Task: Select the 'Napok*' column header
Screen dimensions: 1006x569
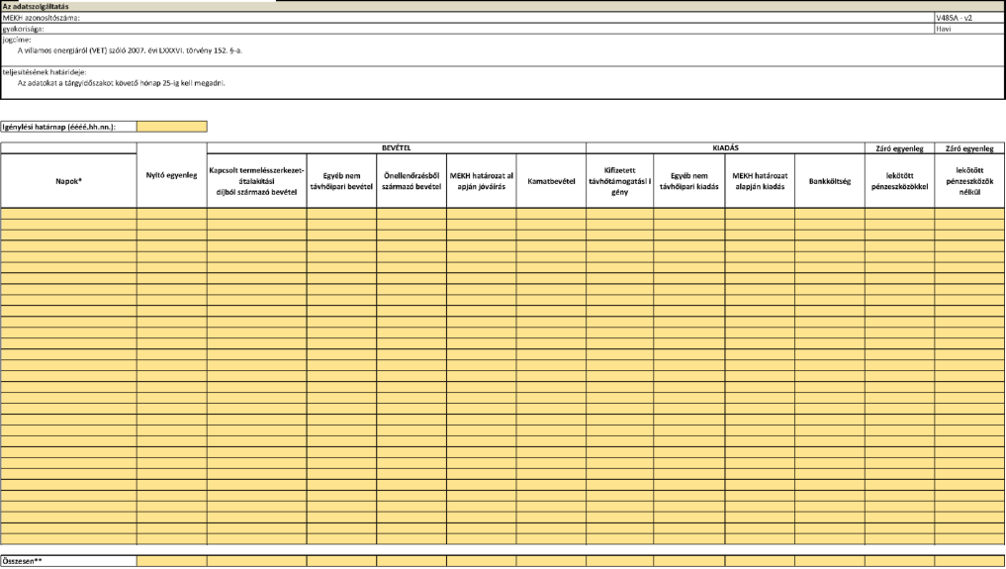Action: (x=68, y=181)
